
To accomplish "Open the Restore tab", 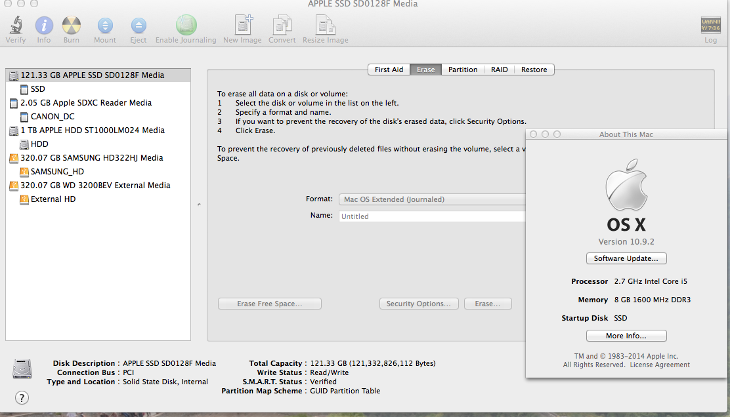I will (534, 69).
